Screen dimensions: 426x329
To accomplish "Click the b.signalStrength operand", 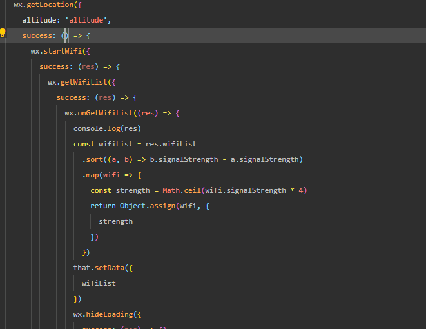I will pos(184,159).
